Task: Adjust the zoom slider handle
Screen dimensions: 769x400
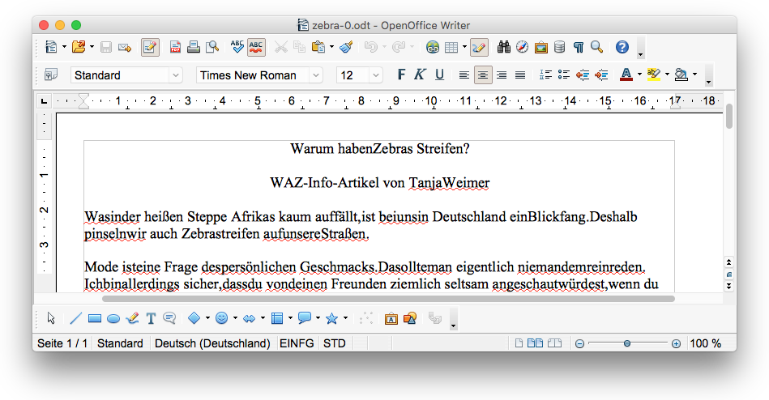Action: pos(626,343)
